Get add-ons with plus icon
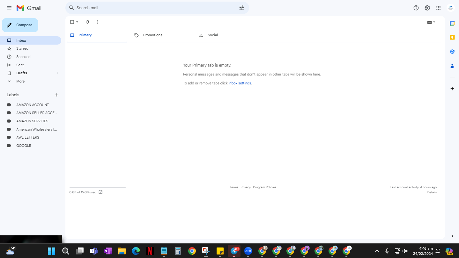 (452, 89)
